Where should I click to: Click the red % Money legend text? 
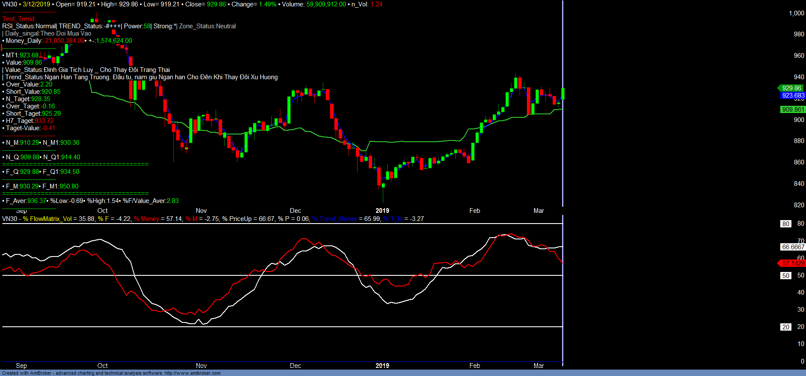tap(147, 219)
